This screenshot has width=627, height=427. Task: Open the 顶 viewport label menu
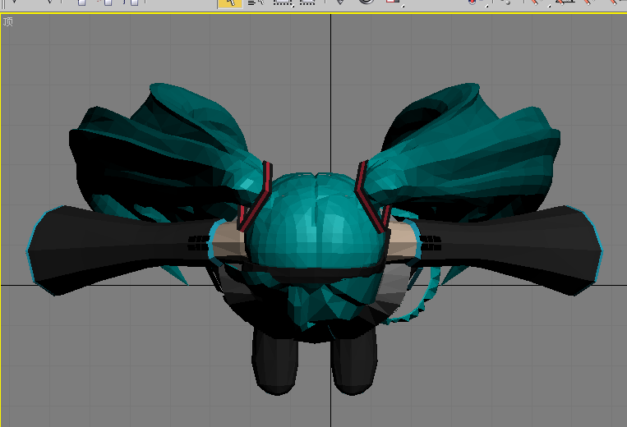click(7, 21)
